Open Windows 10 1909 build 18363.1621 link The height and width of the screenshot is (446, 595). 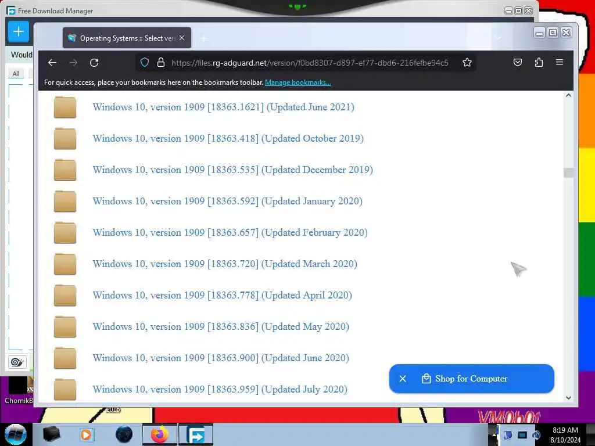[224, 107]
